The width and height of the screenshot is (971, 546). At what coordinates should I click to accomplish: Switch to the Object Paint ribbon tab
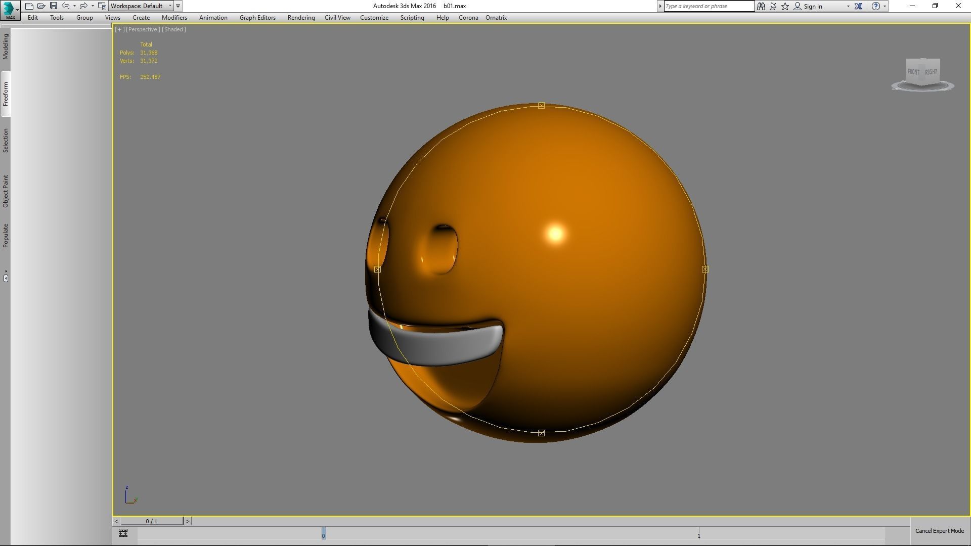coord(6,191)
